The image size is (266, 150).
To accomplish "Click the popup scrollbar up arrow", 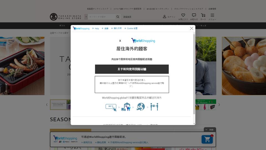I will pyautogui.click(x=194, y=33).
